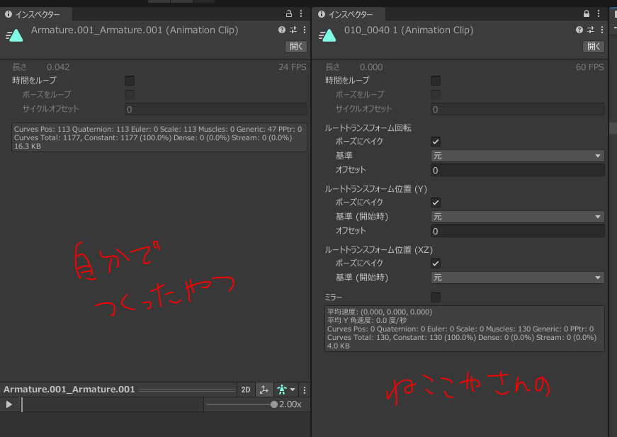Toggle the pivot and mass center display
Viewport: 617px width, 437px height.
[x=264, y=390]
